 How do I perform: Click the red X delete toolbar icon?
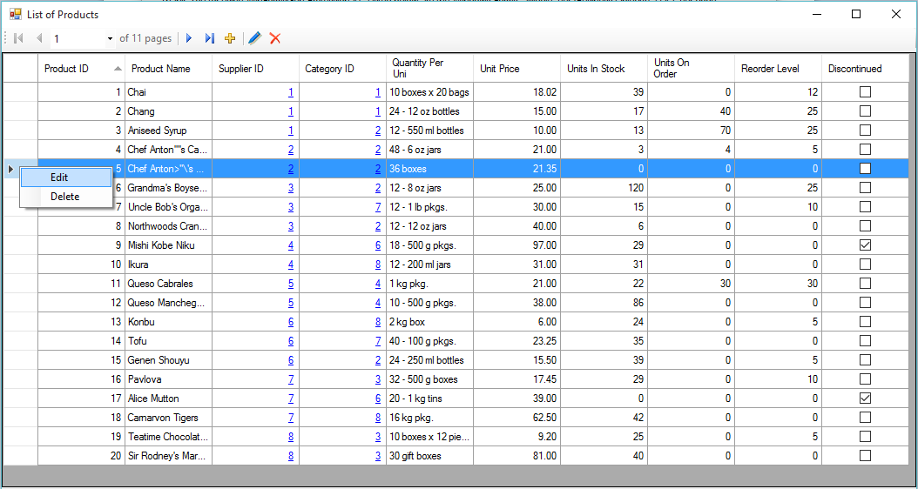click(275, 38)
